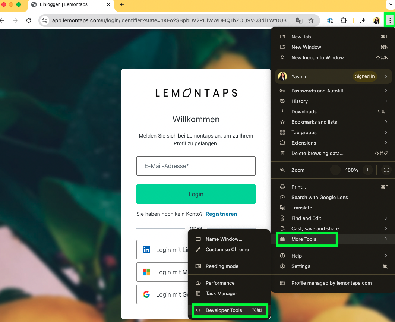The image size is (395, 322).
Task: Expand Bookmarks and lists submenu
Action: point(334,122)
